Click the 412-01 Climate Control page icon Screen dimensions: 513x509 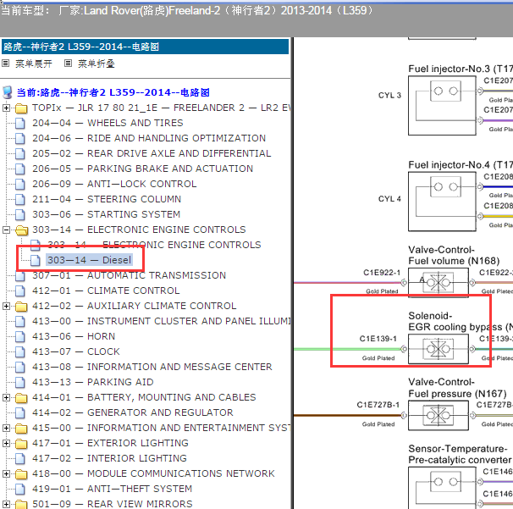click(20, 291)
